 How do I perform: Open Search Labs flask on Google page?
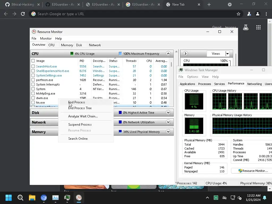coord(246,27)
